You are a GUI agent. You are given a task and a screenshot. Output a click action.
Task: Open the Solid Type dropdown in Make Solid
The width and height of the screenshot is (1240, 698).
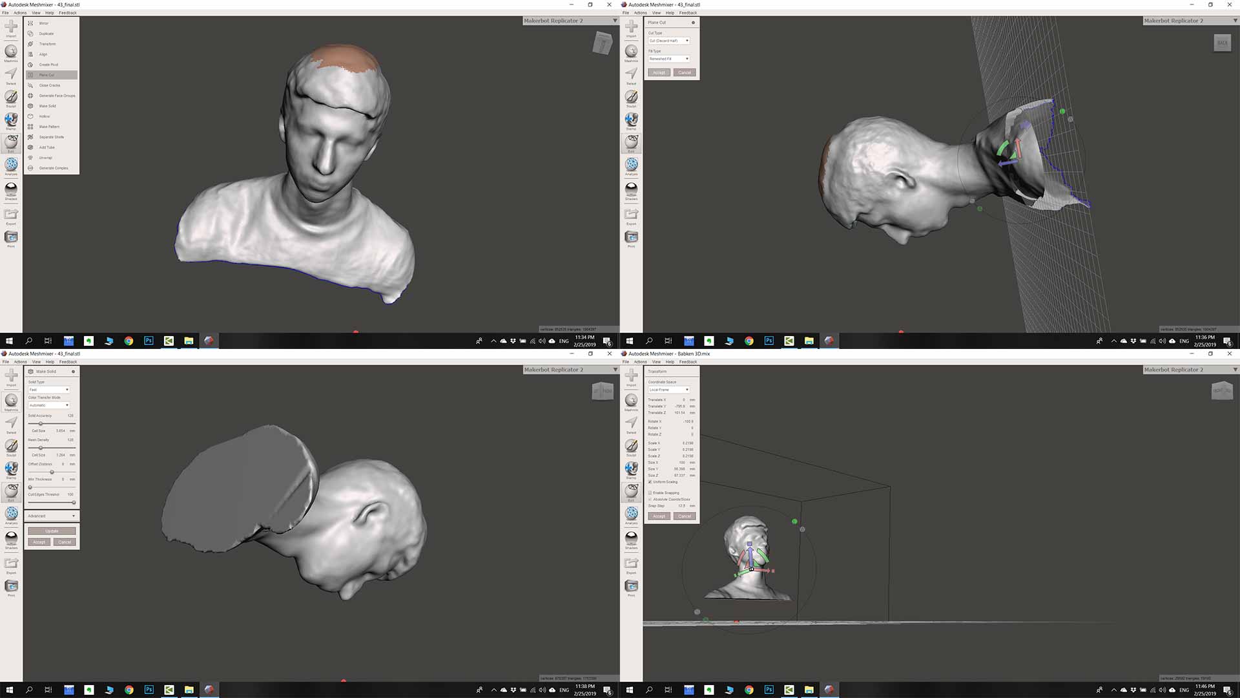point(49,390)
